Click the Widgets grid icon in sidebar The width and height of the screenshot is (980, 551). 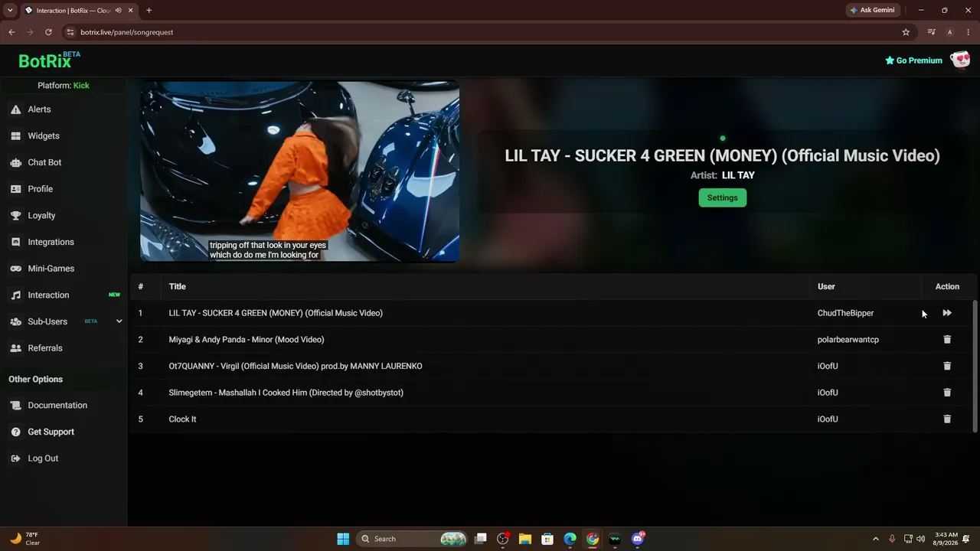tap(15, 136)
